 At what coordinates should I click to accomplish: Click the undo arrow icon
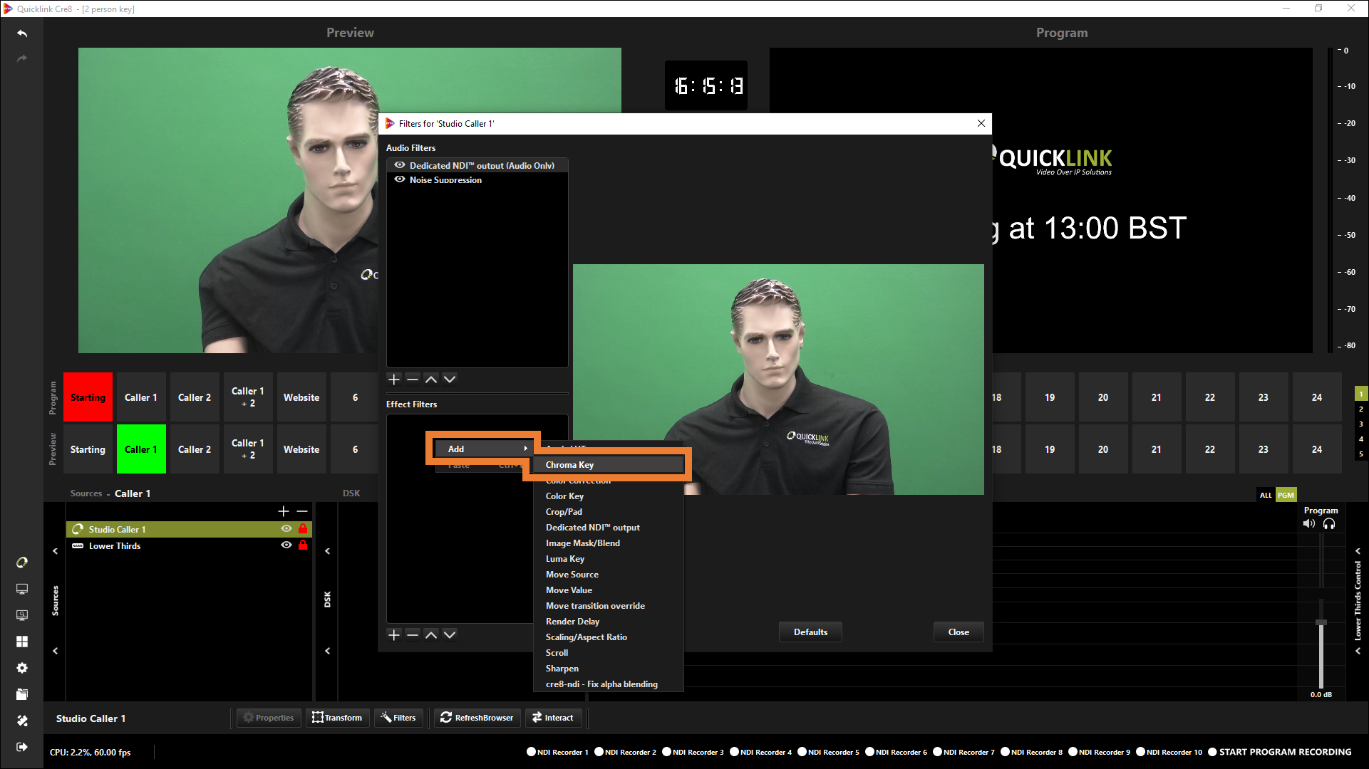[22, 33]
